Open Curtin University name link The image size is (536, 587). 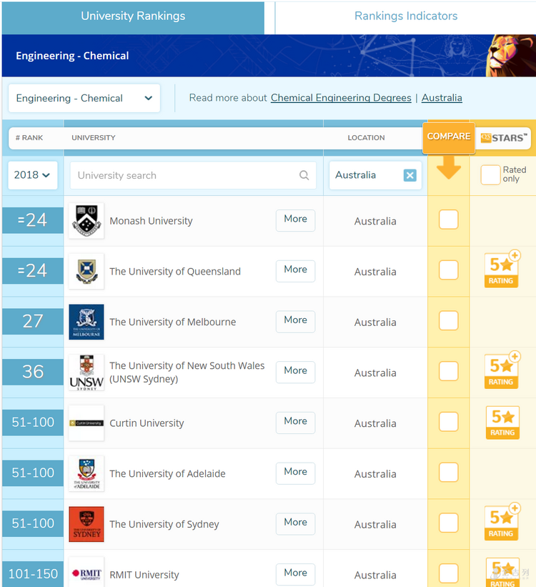[147, 423]
